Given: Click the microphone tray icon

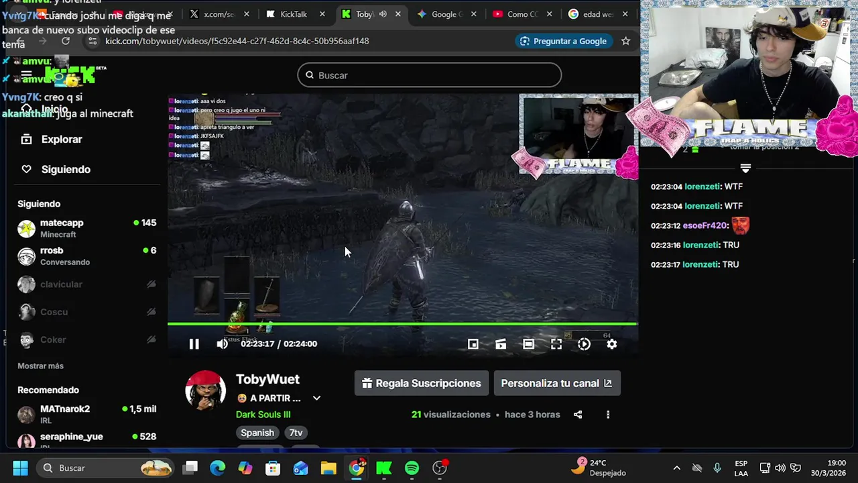Looking at the screenshot, I should click(717, 468).
